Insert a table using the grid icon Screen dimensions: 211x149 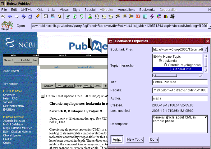(x=145, y=16)
